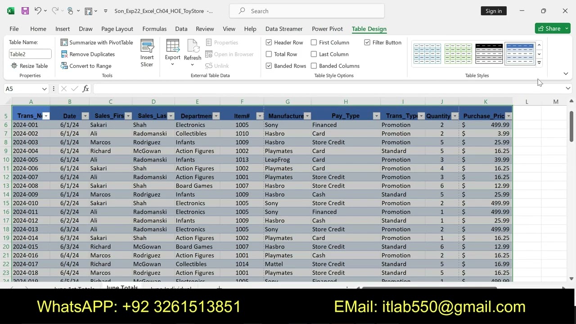Open the Power Pivot tab
Viewport: 576px width, 324px height.
tap(327, 29)
